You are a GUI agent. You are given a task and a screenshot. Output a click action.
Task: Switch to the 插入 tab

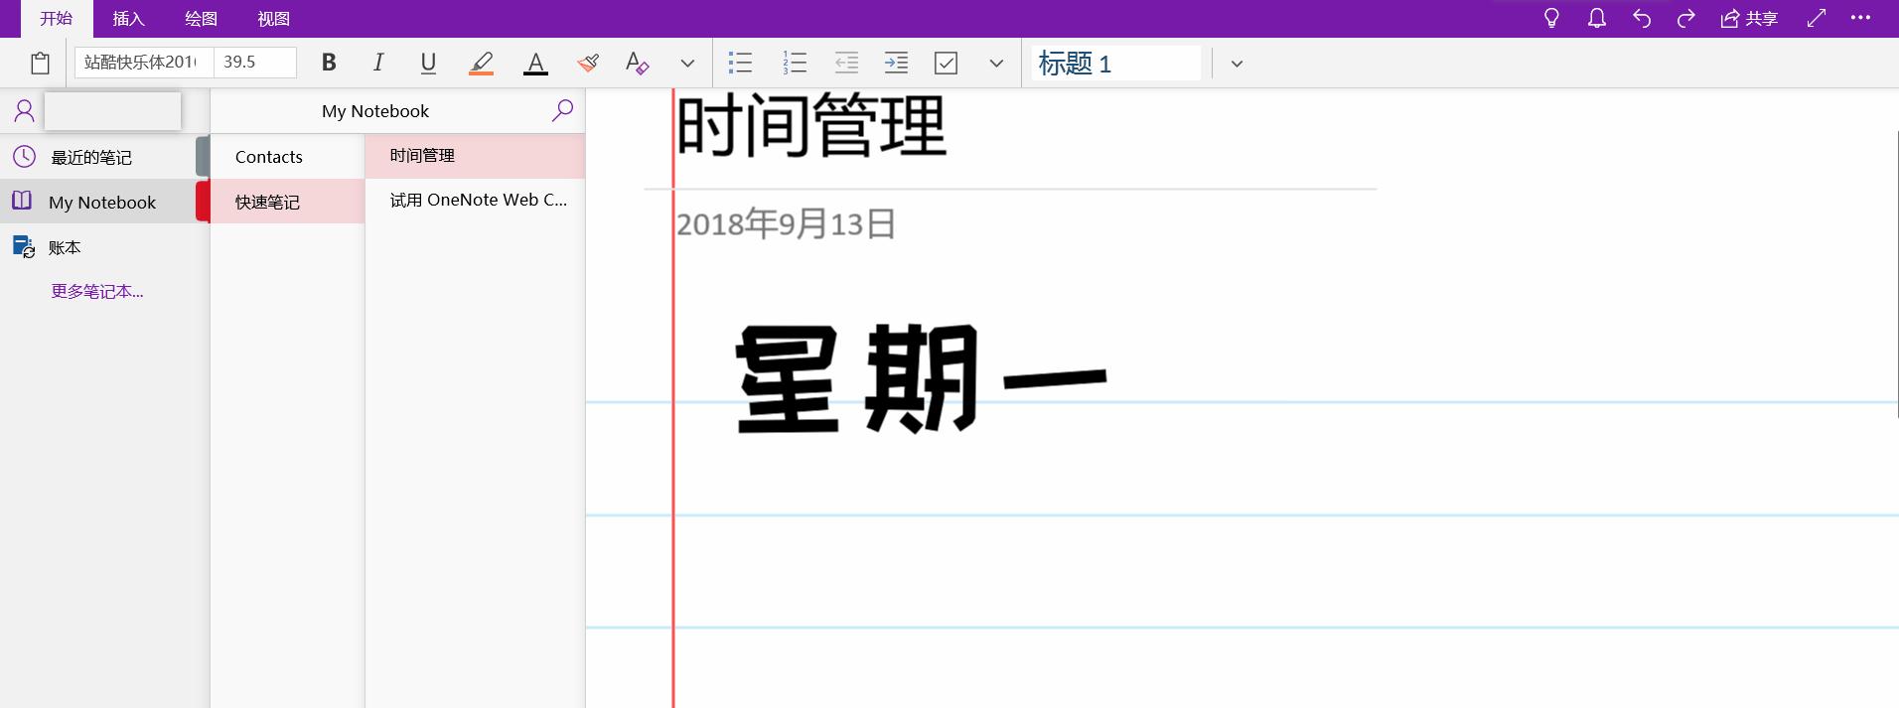128,18
